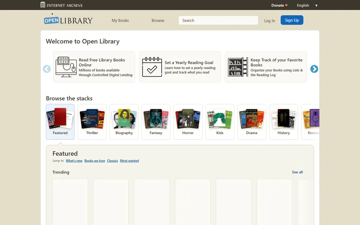360x225 pixels.
Task: Jump to Classics section
Action: click(113, 161)
